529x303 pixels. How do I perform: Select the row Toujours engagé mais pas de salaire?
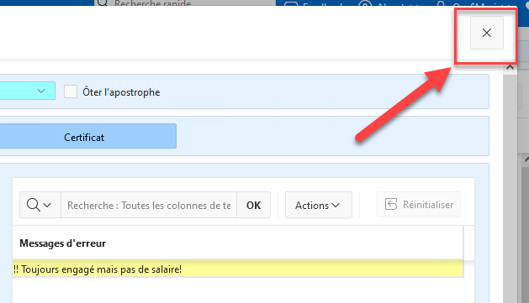[237, 269]
